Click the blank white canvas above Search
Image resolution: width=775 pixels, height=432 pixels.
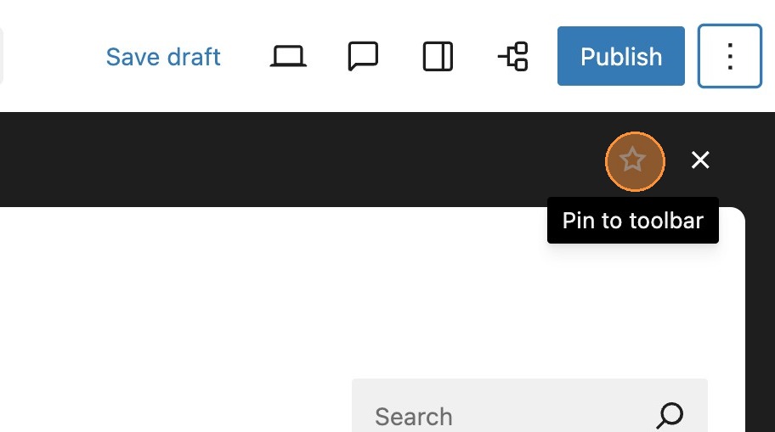(255, 297)
